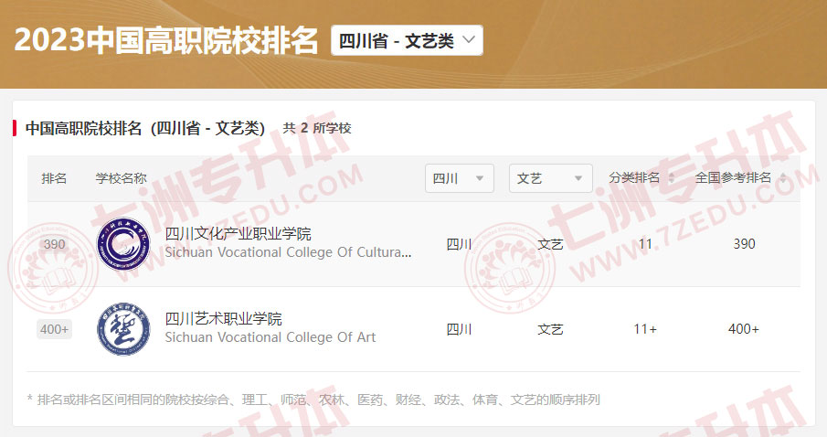The width and height of the screenshot is (827, 437).
Task: Click the 排名 column header
Action: (x=54, y=178)
